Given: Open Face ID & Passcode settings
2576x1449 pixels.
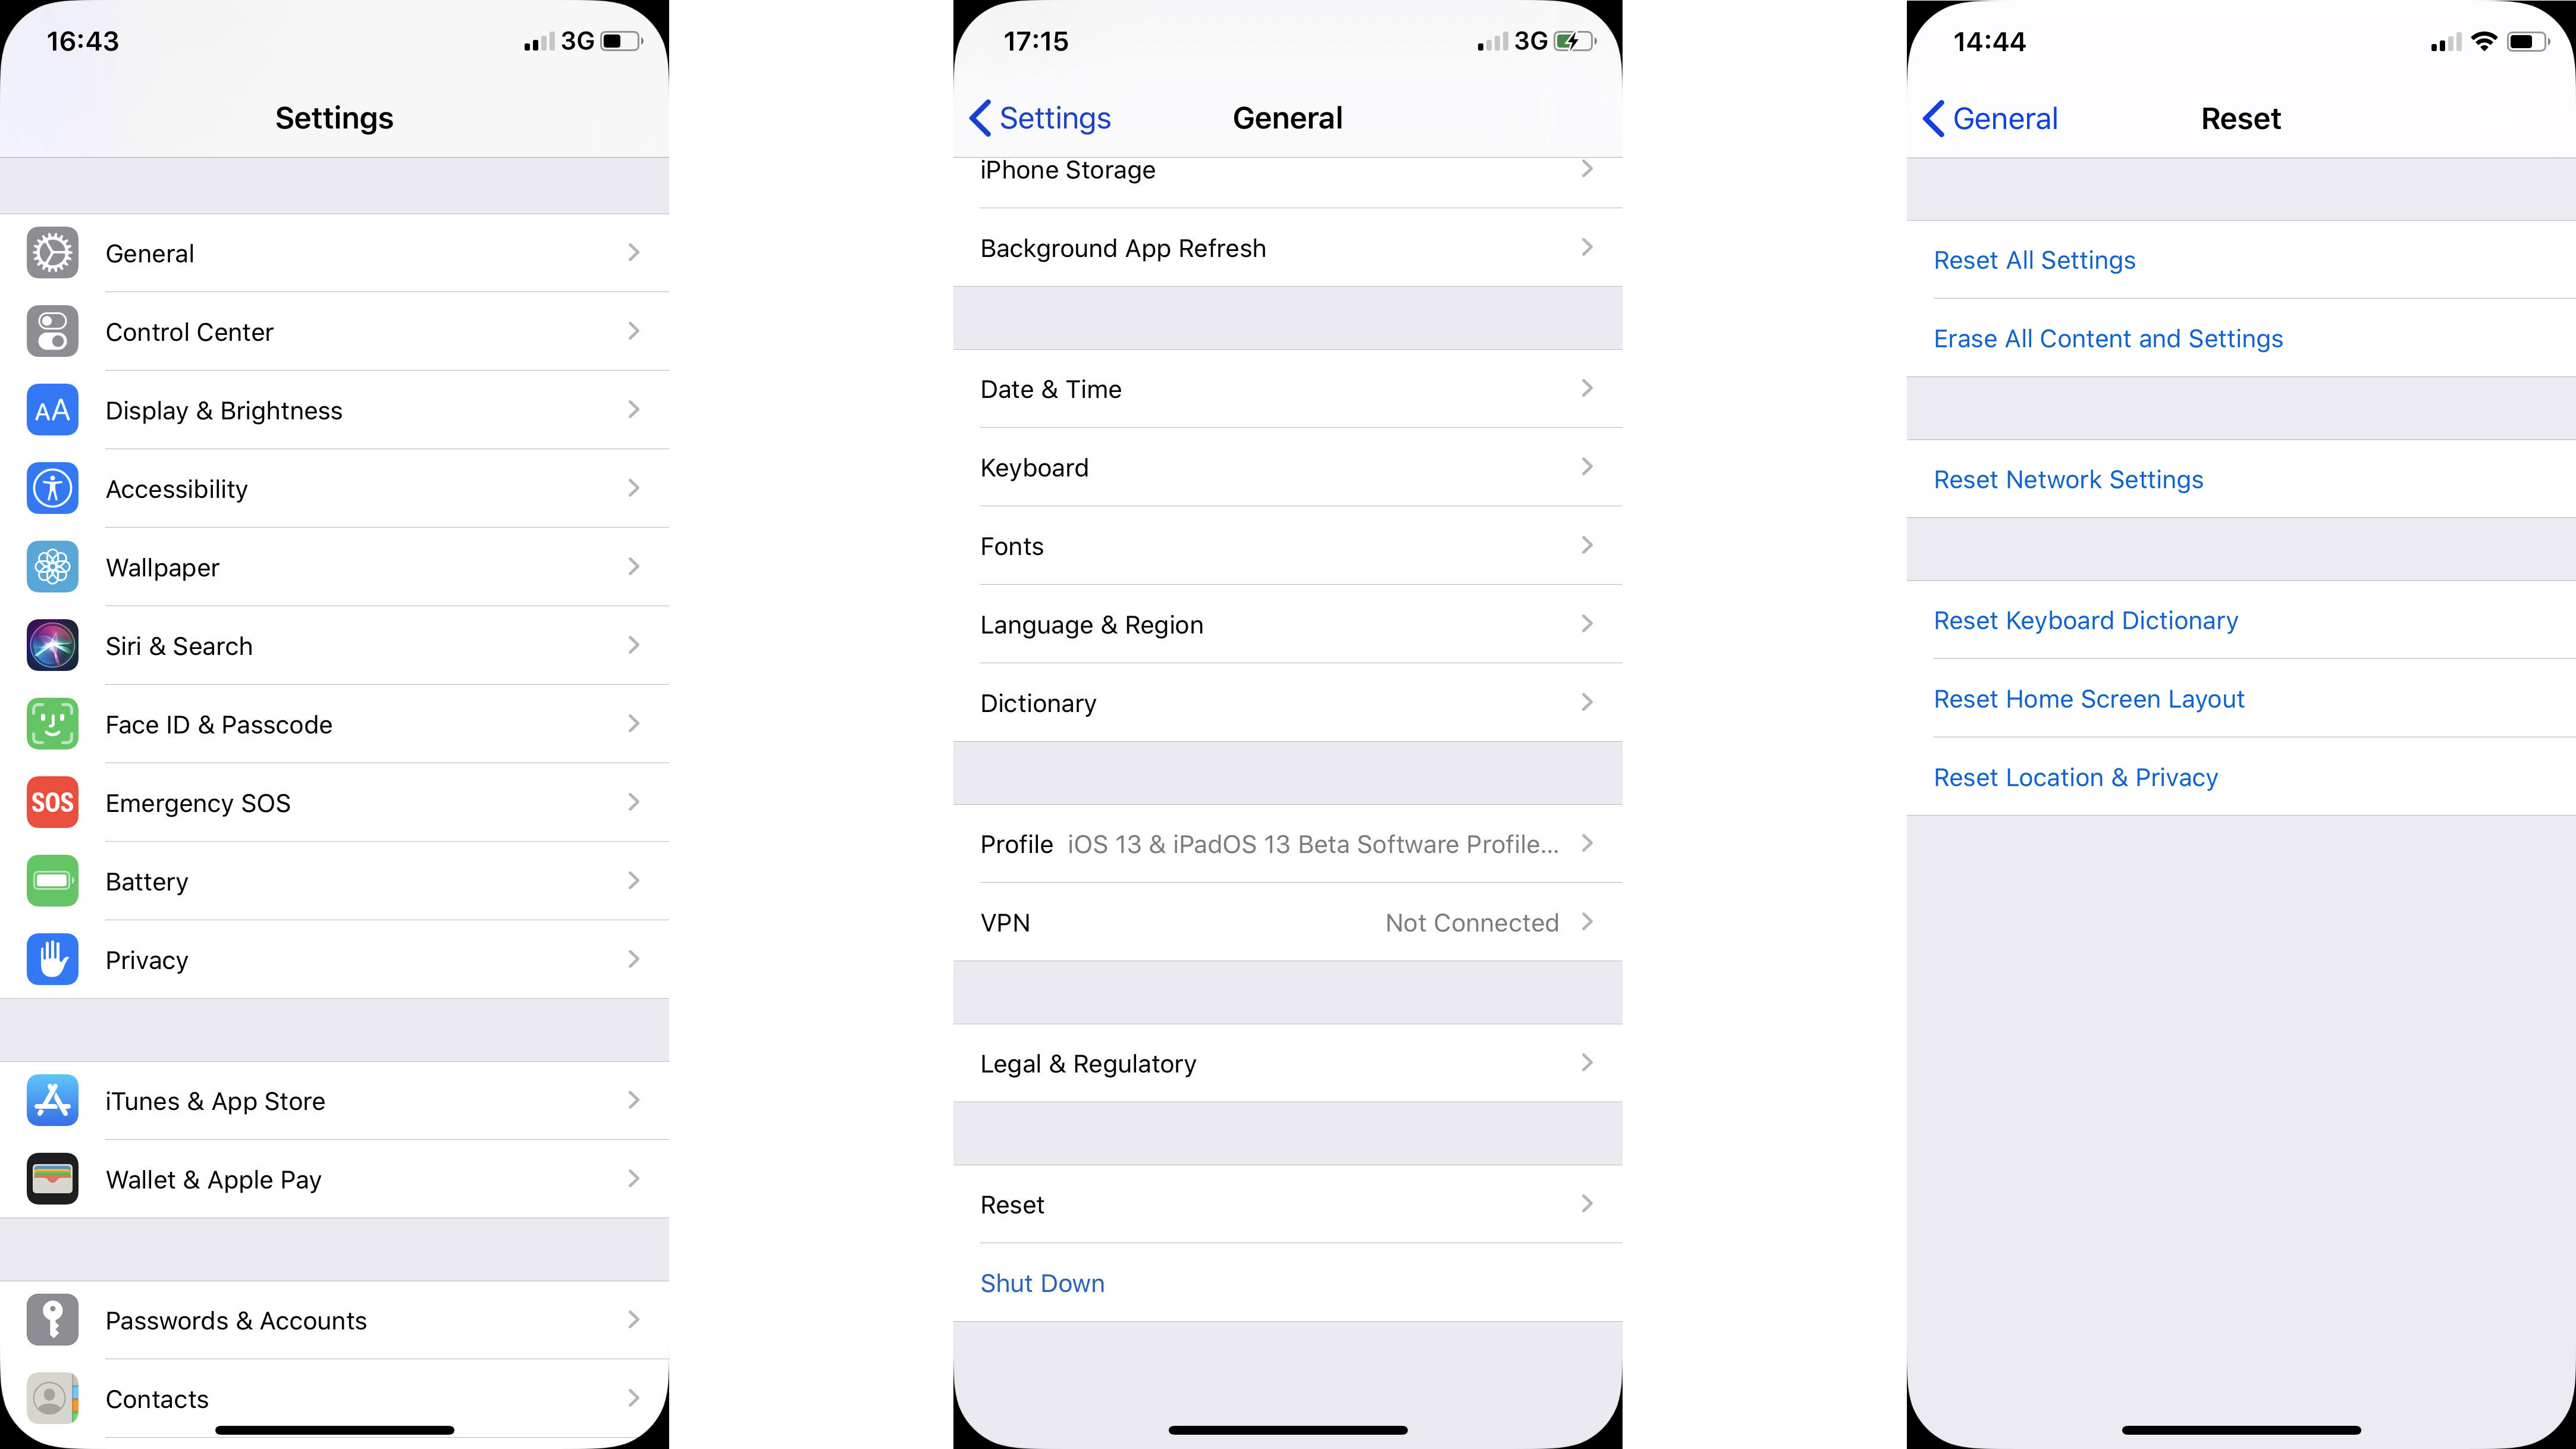Looking at the screenshot, I should 336,724.
